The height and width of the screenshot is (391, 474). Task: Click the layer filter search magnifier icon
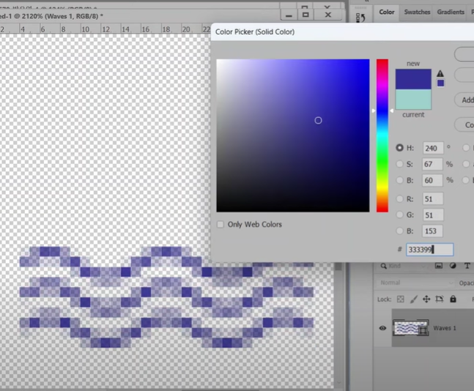point(383,266)
